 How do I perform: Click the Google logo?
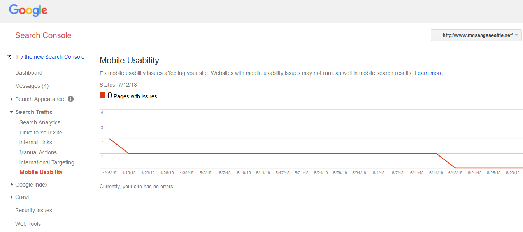[28, 10]
